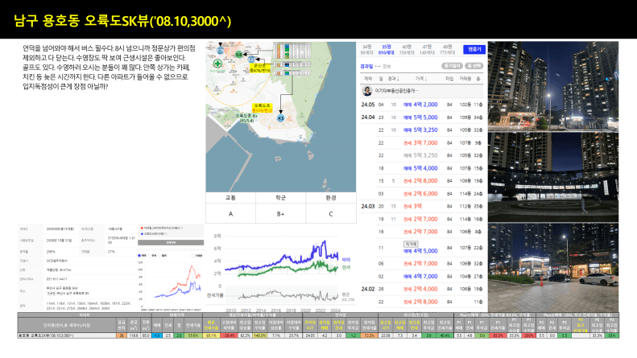
Task: Click the yellow 운산초 label on map
Action: pos(260,68)
